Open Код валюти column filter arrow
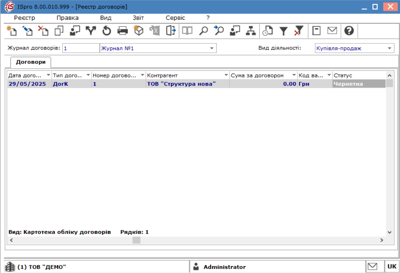 [329, 75]
